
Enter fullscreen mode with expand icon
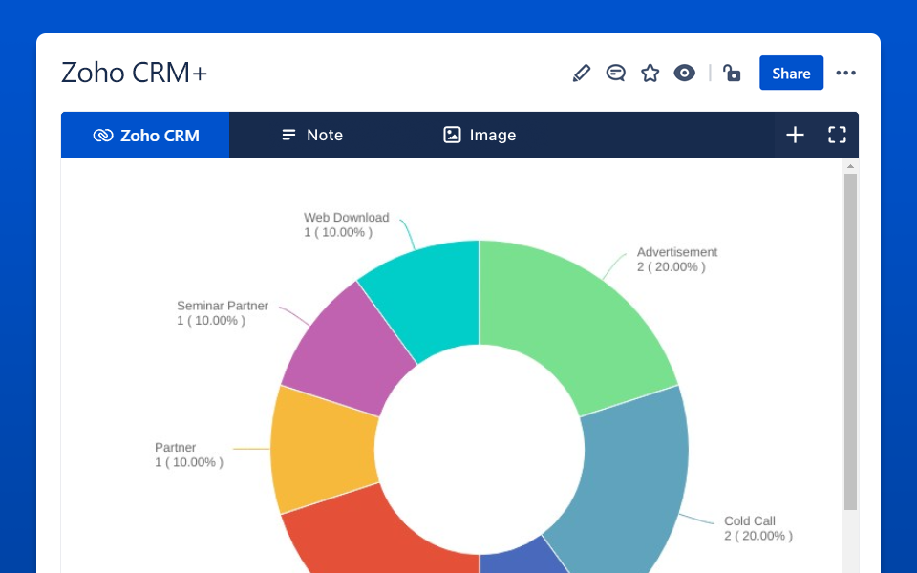coord(837,135)
